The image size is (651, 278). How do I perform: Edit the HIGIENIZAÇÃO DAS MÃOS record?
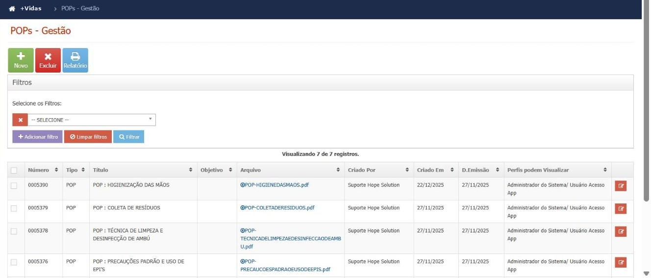click(x=621, y=186)
